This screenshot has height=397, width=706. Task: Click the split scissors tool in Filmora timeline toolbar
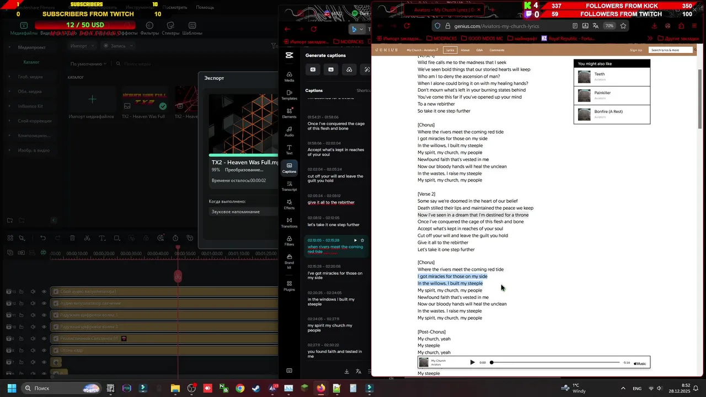point(87,238)
